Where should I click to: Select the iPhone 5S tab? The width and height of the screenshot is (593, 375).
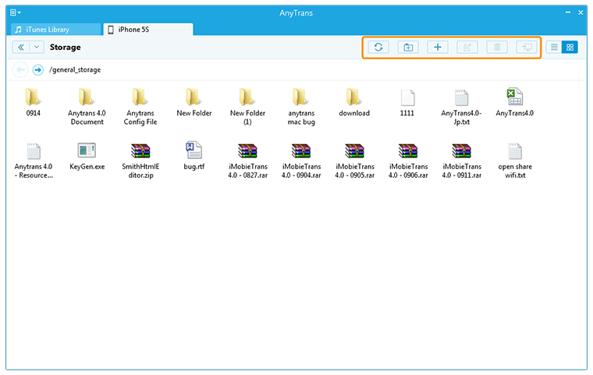tap(148, 30)
